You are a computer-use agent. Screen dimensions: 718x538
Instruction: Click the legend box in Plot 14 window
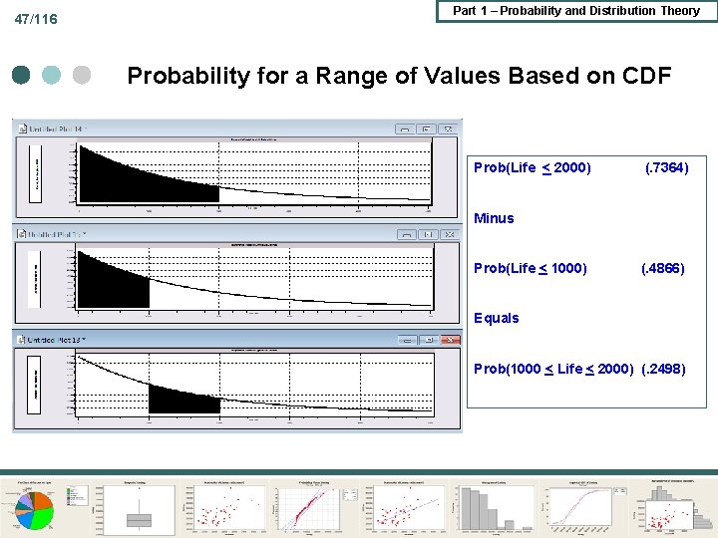click(x=35, y=173)
